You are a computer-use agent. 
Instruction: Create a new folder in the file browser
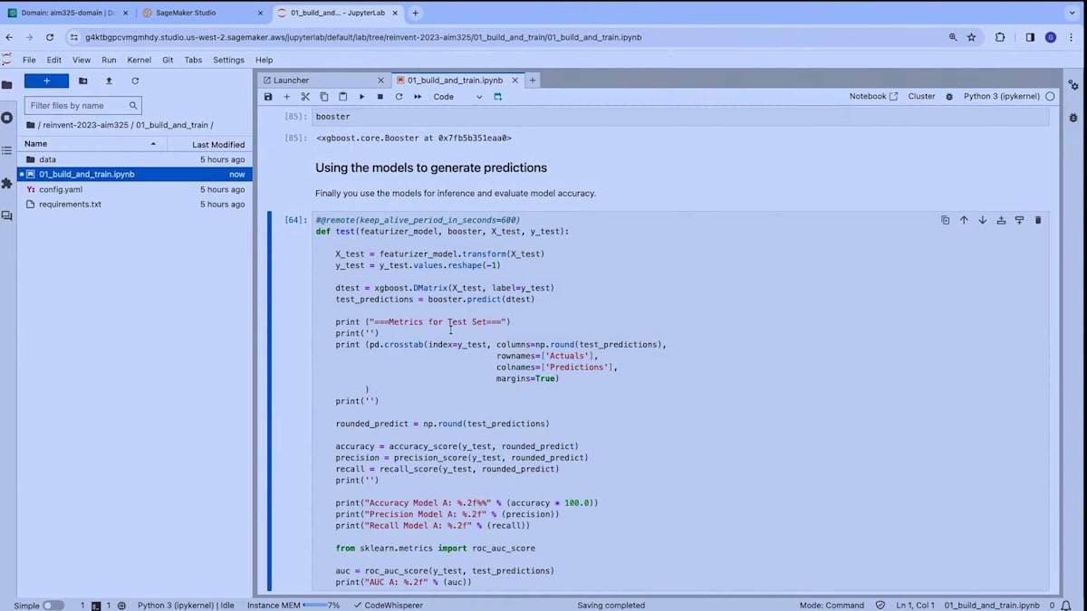[82, 81]
